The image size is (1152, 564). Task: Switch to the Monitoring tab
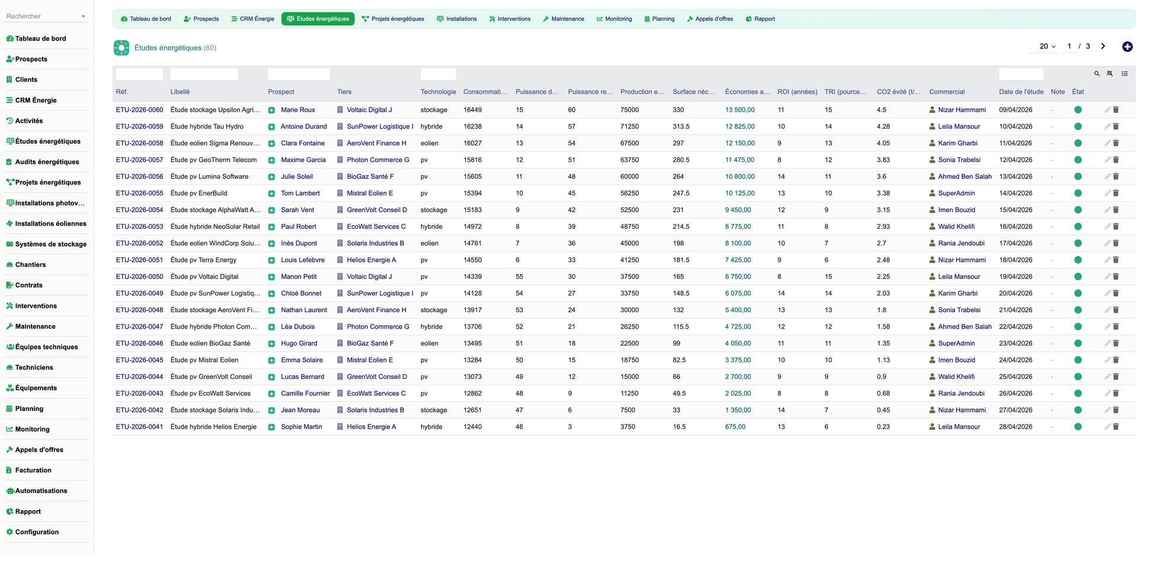[614, 19]
